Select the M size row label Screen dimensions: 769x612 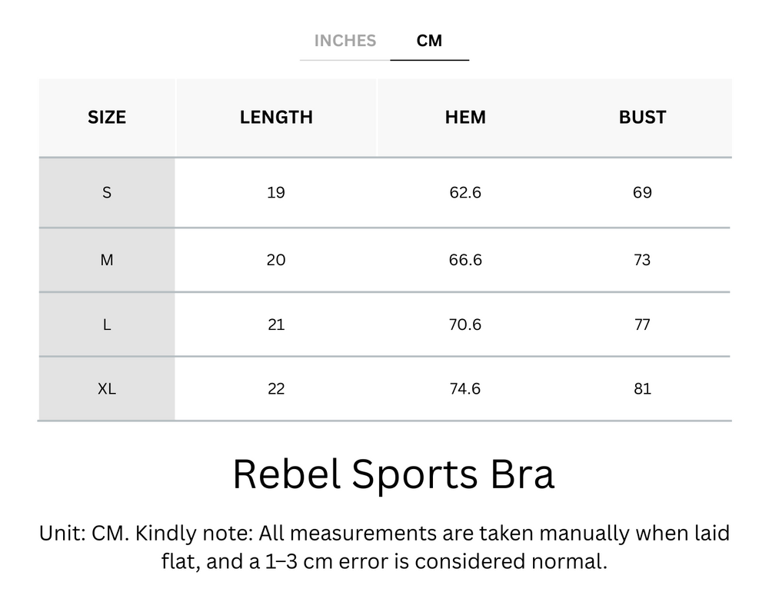click(x=107, y=261)
